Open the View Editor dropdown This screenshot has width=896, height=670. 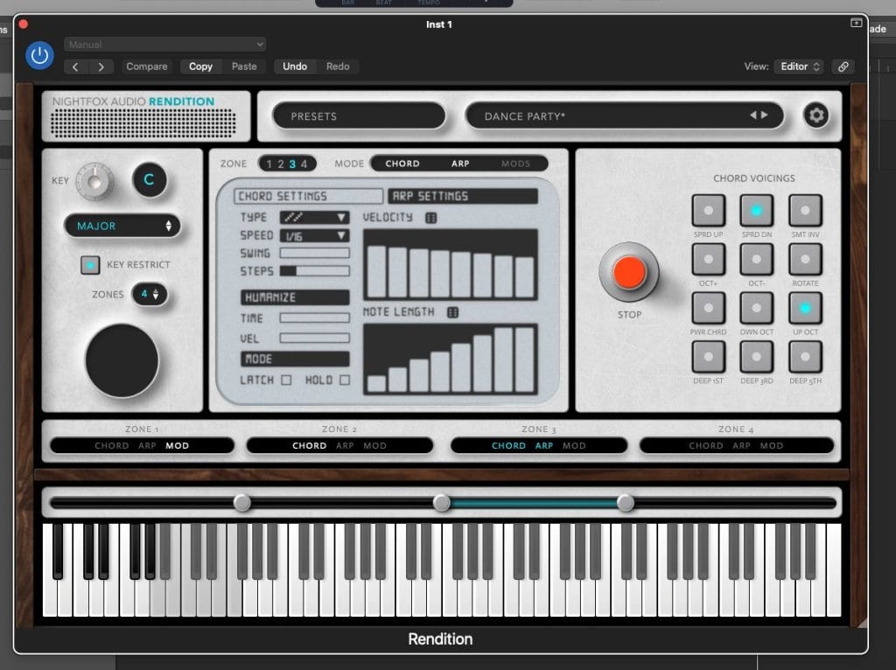pyautogui.click(x=800, y=66)
